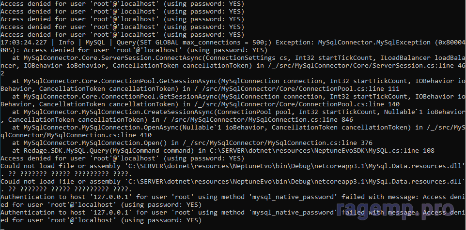The height and width of the screenshot is (230, 466).
Task: Click the last 'Authentication to host' message
Action: [97, 212]
